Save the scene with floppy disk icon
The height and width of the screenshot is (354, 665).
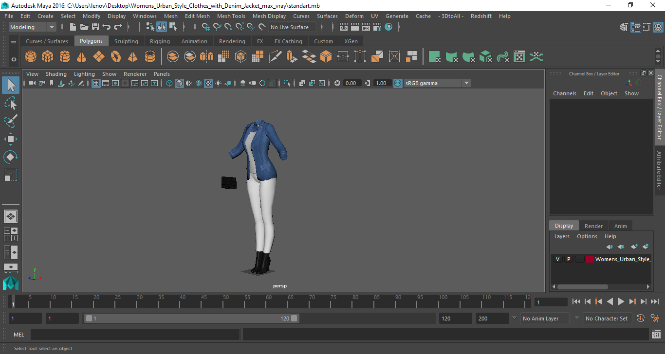pyautogui.click(x=95, y=27)
